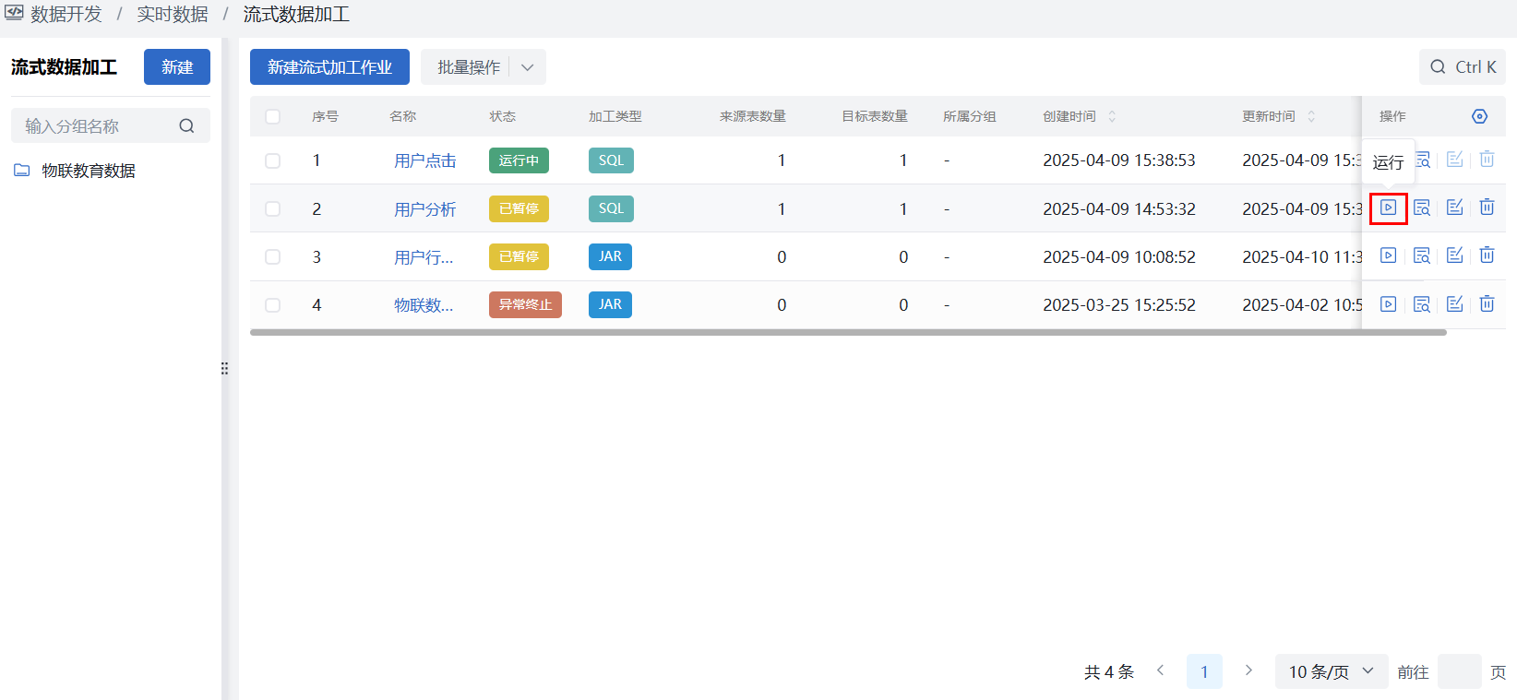Edit the 用户行... job

pyautogui.click(x=1455, y=255)
